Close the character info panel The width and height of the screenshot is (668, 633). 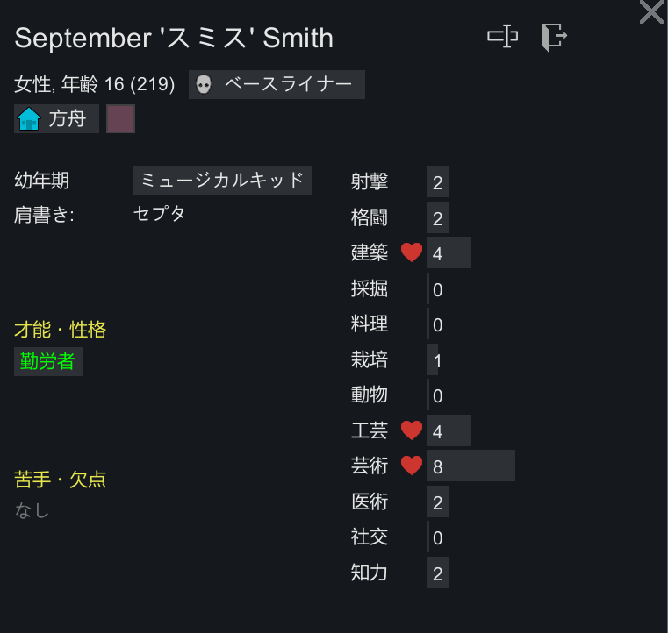click(652, 11)
